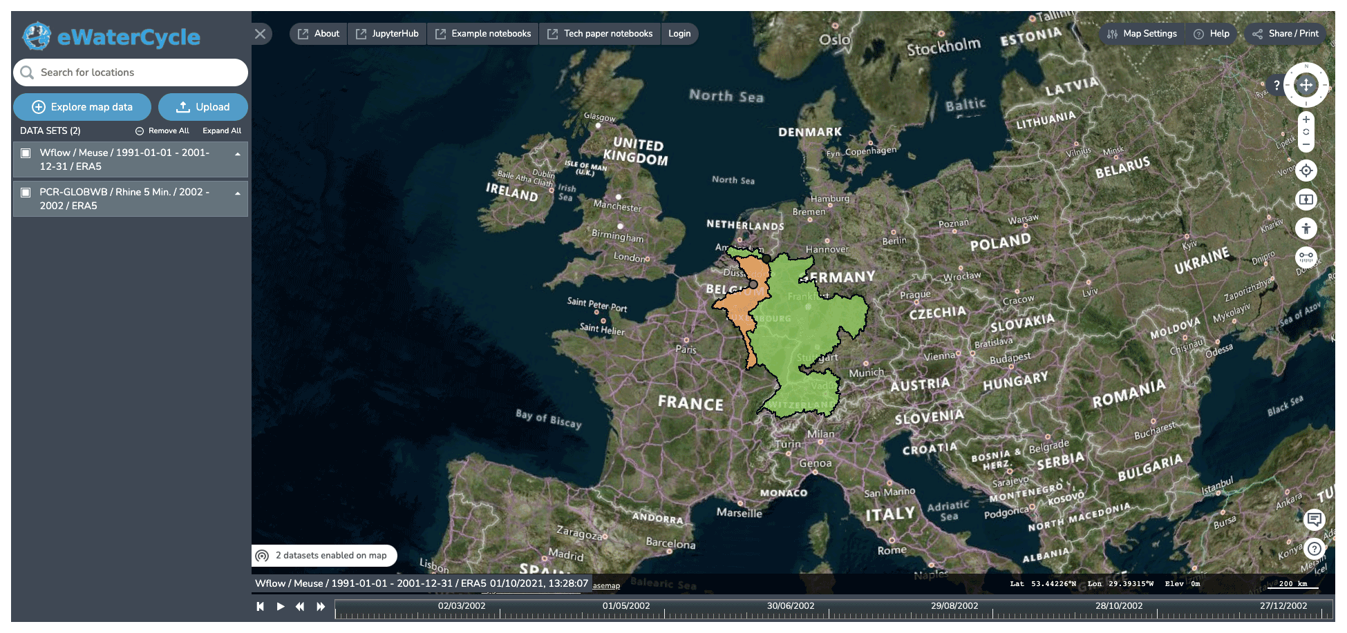The width and height of the screenshot is (1347, 633).
Task: Click the Explore map data button
Action: (82, 107)
